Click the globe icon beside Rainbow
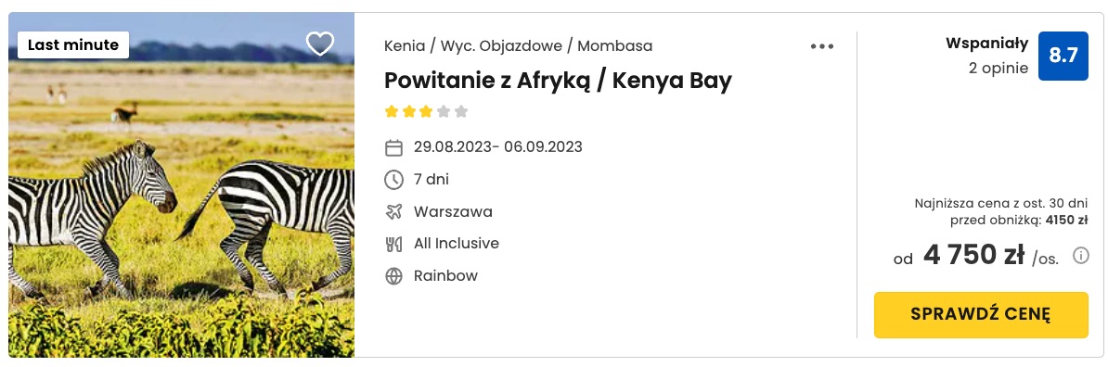 pos(393,276)
